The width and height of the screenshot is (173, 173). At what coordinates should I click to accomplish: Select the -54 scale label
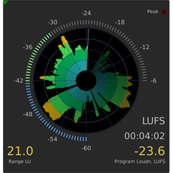pyautogui.click(x=53, y=139)
